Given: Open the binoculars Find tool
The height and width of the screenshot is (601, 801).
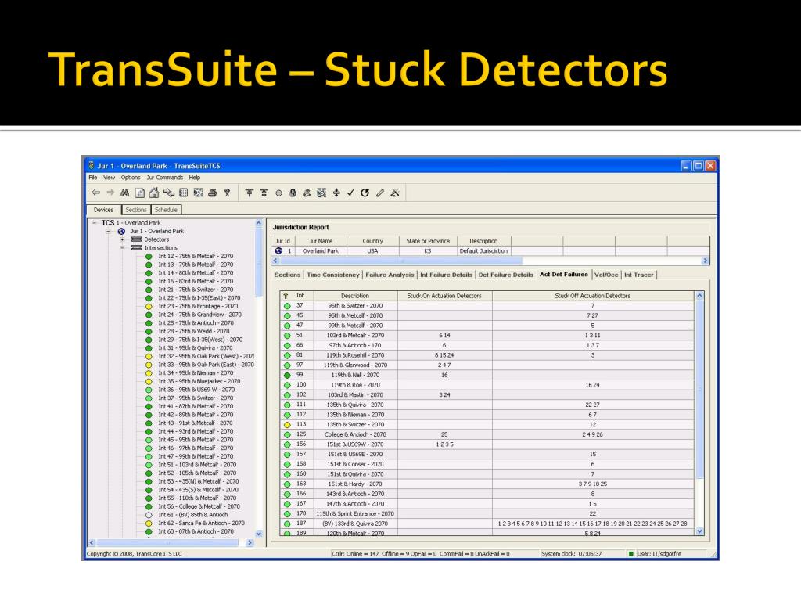Looking at the screenshot, I should point(124,193).
